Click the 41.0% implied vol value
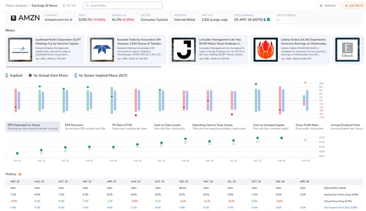Screen dimensions: 366x211 tap(116, 19)
